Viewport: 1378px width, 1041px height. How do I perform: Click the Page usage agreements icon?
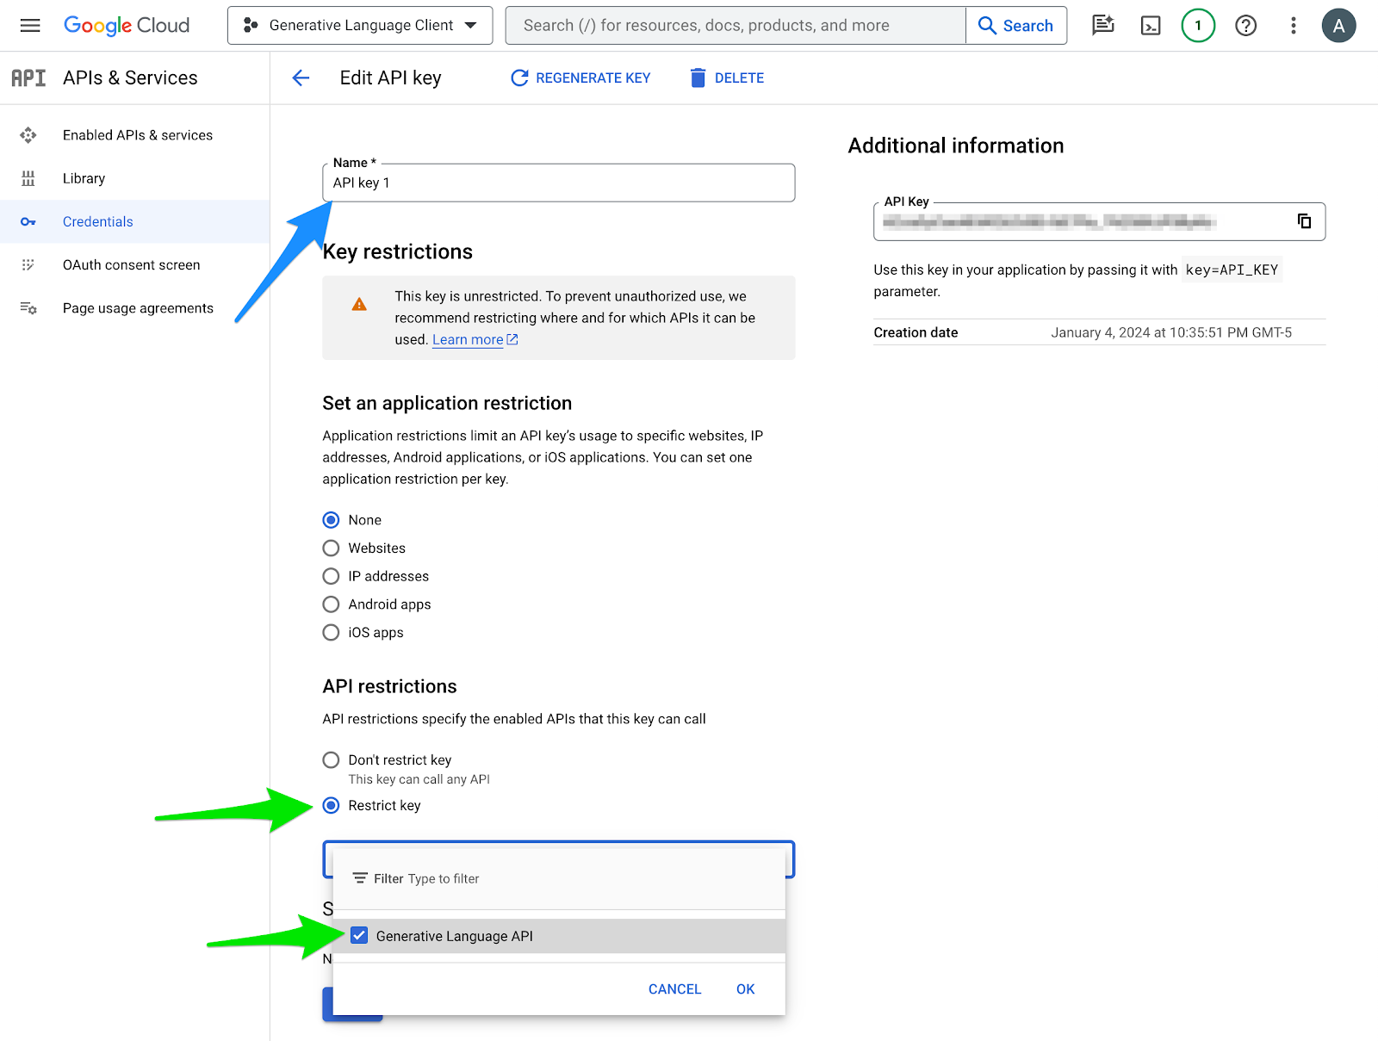[x=28, y=308]
